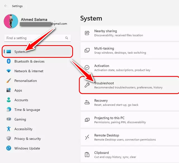179x163 pixels.
Task: Open Privacy & security label
Action: tap(27, 139)
